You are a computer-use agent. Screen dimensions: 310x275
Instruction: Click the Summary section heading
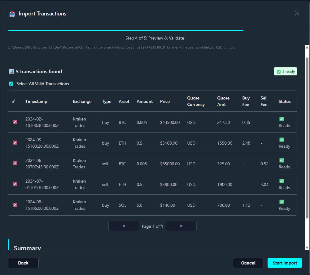[27, 248]
